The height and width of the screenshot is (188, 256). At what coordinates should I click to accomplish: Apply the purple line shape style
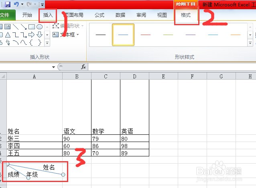[x=191, y=35]
